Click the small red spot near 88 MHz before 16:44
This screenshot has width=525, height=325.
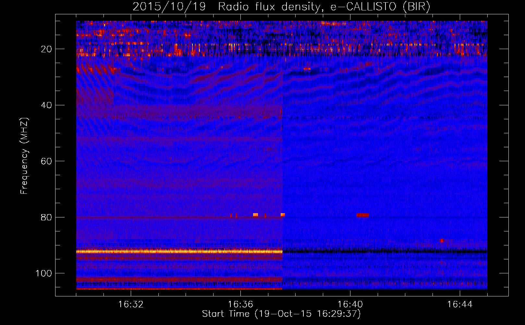[442, 240]
